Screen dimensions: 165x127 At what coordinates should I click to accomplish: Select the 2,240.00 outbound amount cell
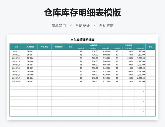(x=140, y=72)
